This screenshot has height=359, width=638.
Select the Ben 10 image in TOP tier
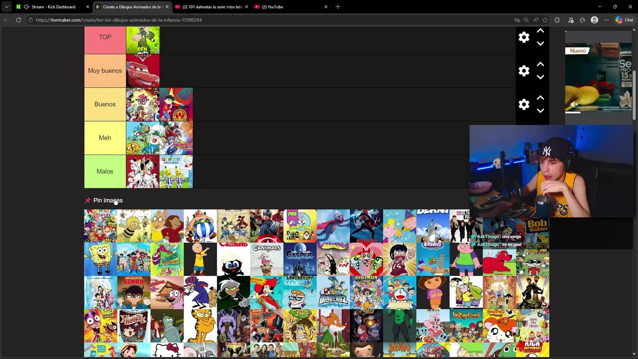143,40
